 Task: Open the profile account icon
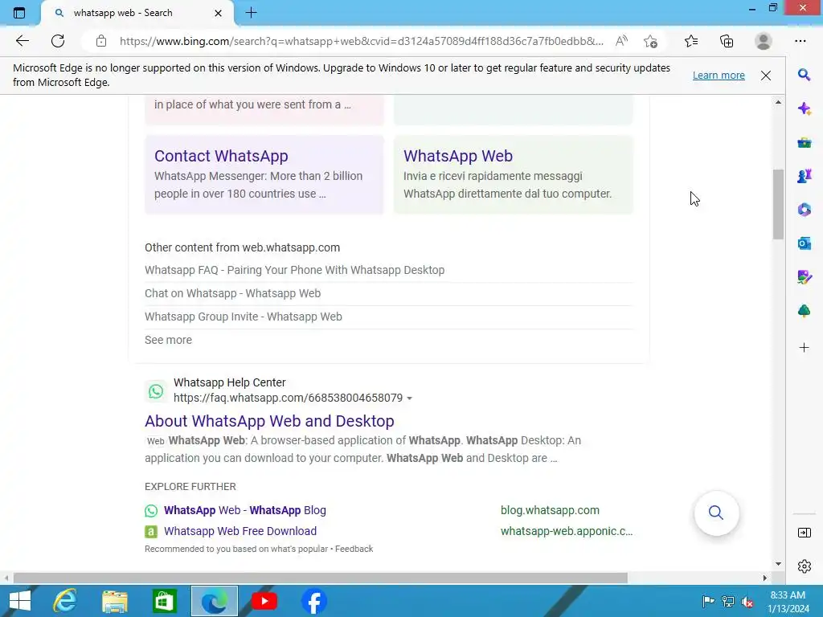(x=764, y=41)
